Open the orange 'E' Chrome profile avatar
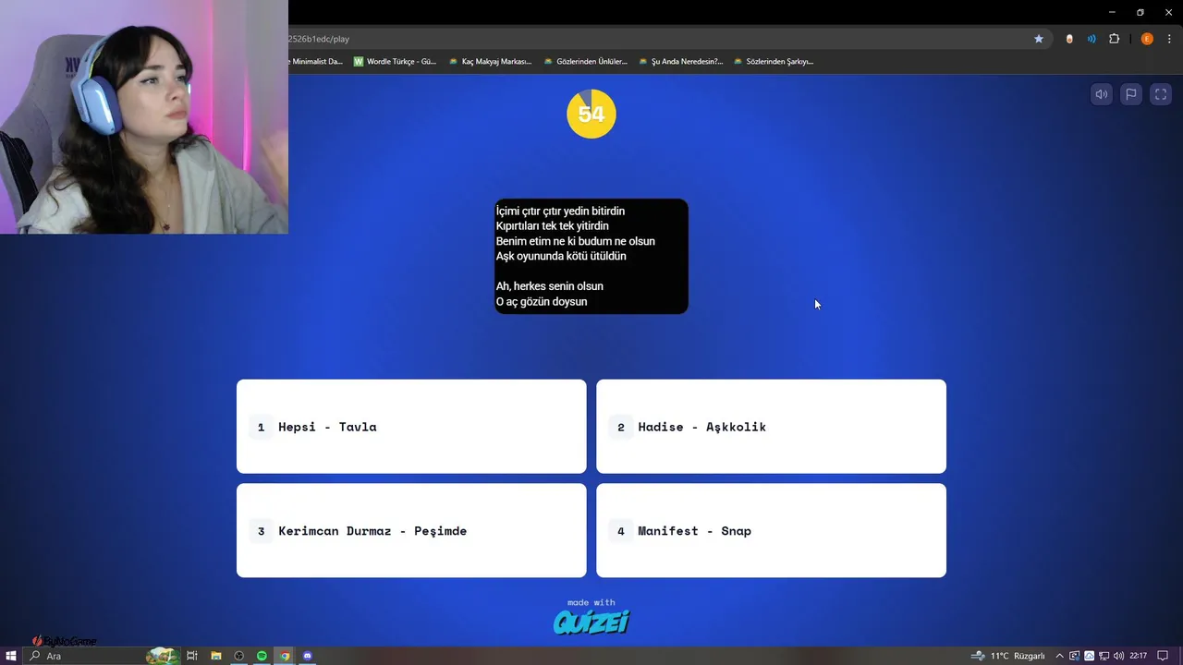This screenshot has height=665, width=1183. [x=1147, y=39]
